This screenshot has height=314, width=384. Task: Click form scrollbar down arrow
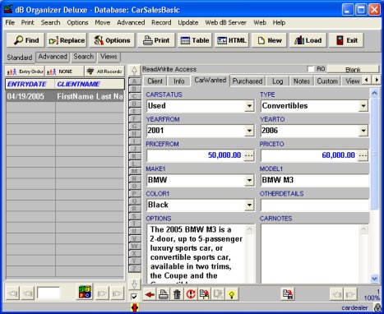[x=374, y=279]
